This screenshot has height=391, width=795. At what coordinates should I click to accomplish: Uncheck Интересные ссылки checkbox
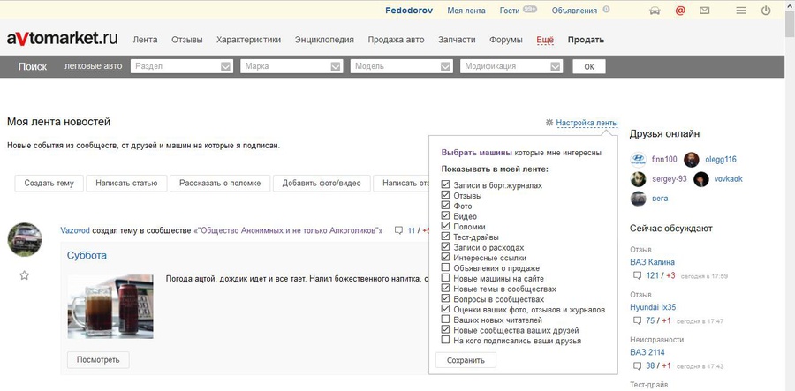point(445,258)
